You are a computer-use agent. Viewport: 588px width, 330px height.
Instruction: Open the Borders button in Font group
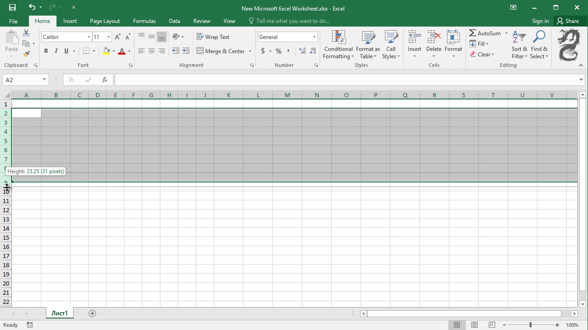click(86, 51)
